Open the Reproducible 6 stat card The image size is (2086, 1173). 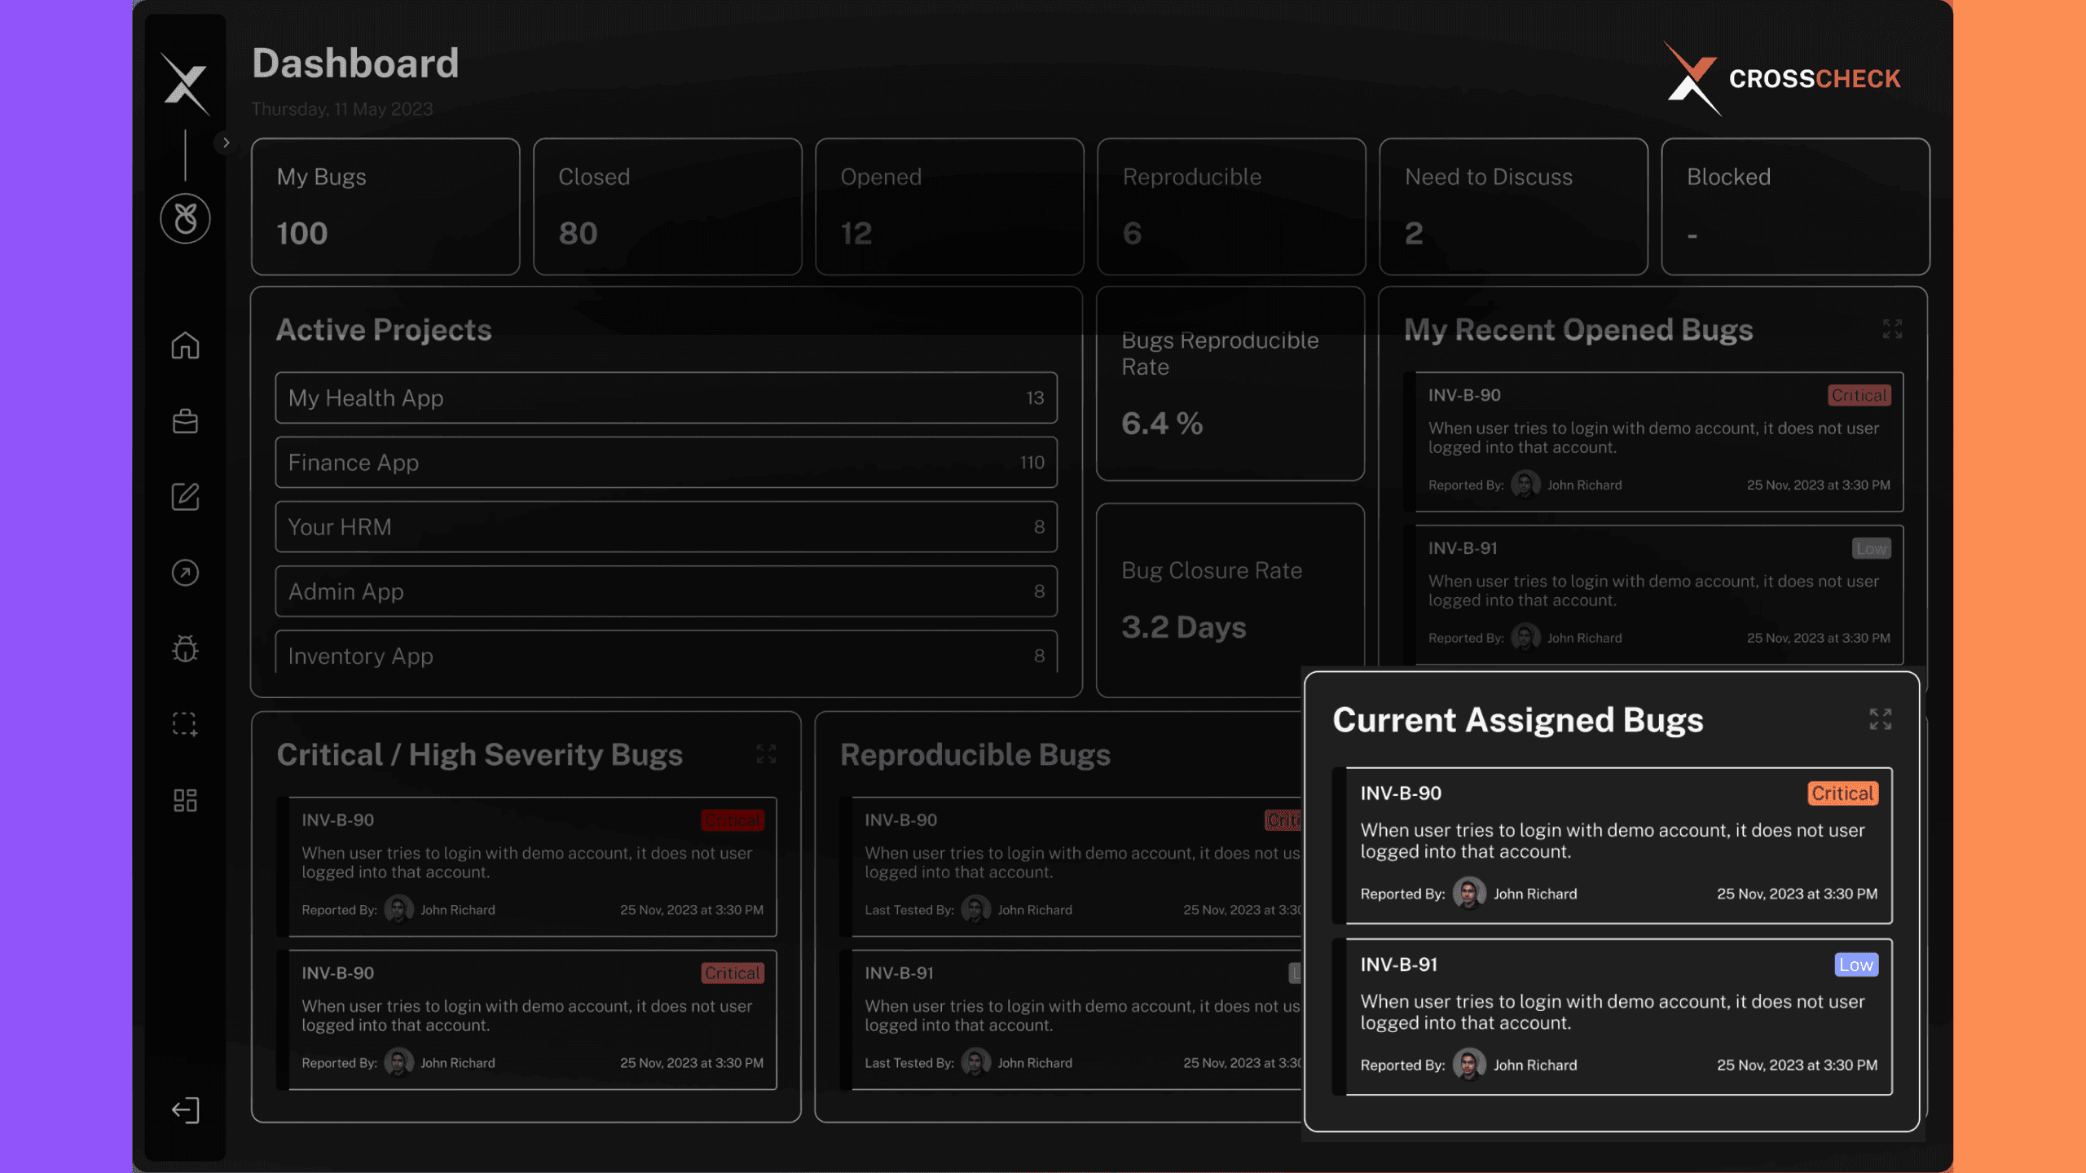click(x=1231, y=206)
